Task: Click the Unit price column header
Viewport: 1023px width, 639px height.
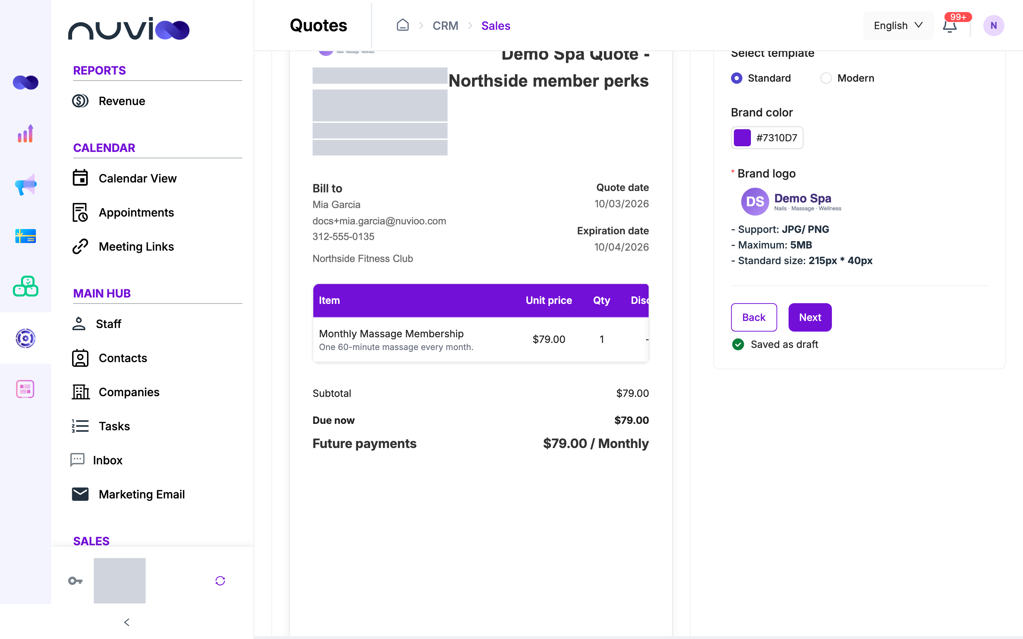Action: [x=549, y=300]
